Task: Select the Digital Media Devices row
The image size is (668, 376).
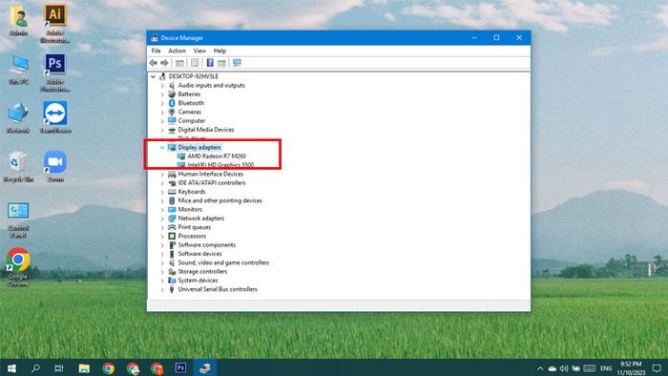Action: tap(206, 130)
